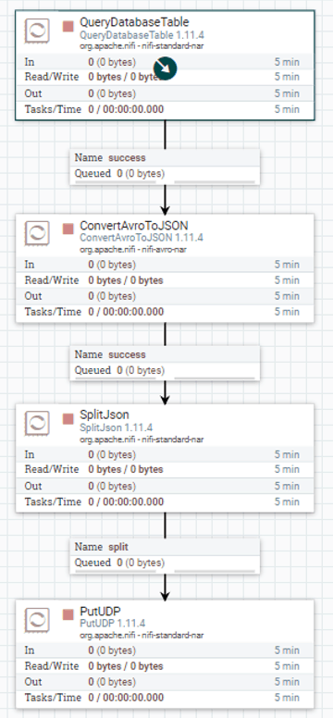Image resolution: width=333 pixels, height=718 pixels.
Task: Click 'PutUDP 1.11.4' version text
Action: tap(112, 624)
